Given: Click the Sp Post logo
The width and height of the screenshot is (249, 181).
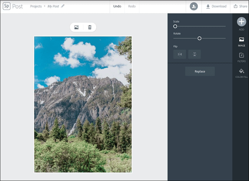Looking at the screenshot, I should (x=13, y=6).
